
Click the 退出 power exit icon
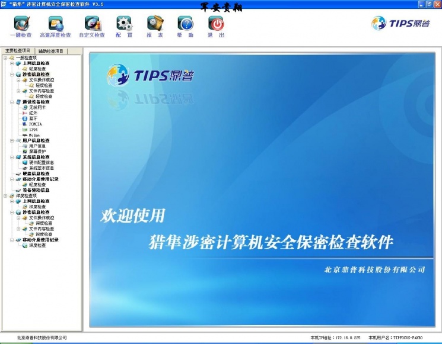click(x=216, y=23)
